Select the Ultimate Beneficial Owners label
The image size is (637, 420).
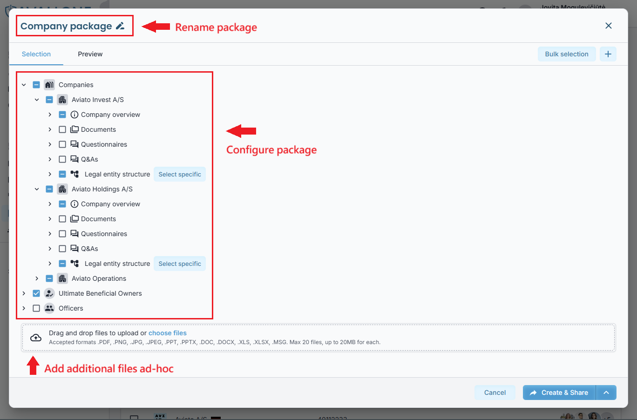(x=100, y=293)
